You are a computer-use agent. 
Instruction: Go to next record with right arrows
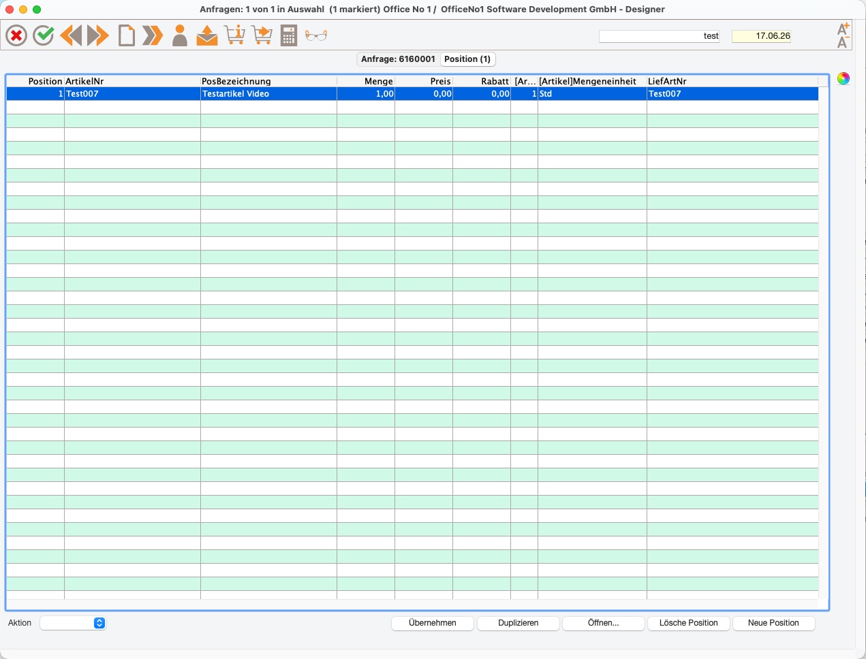tap(98, 35)
